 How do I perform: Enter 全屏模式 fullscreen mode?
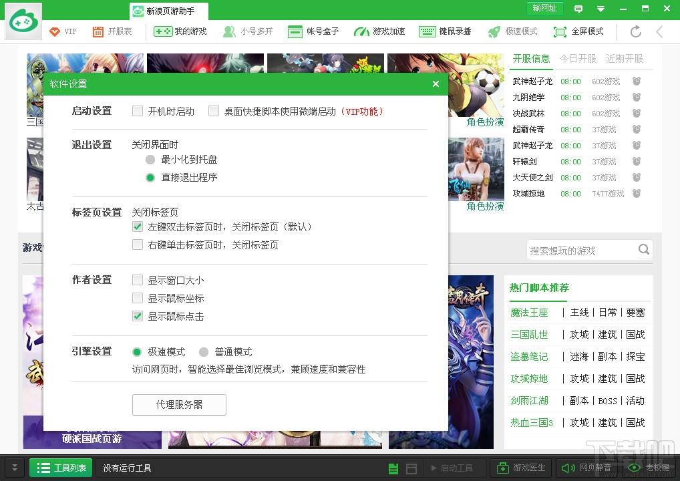click(578, 31)
